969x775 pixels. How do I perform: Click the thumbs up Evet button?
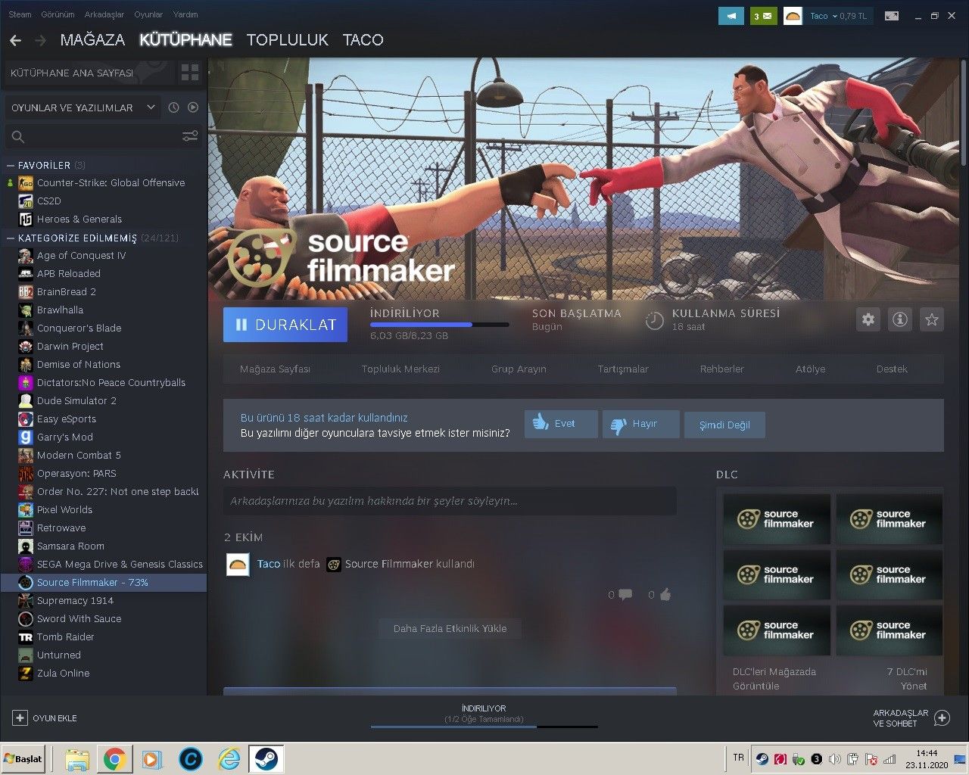pos(561,424)
